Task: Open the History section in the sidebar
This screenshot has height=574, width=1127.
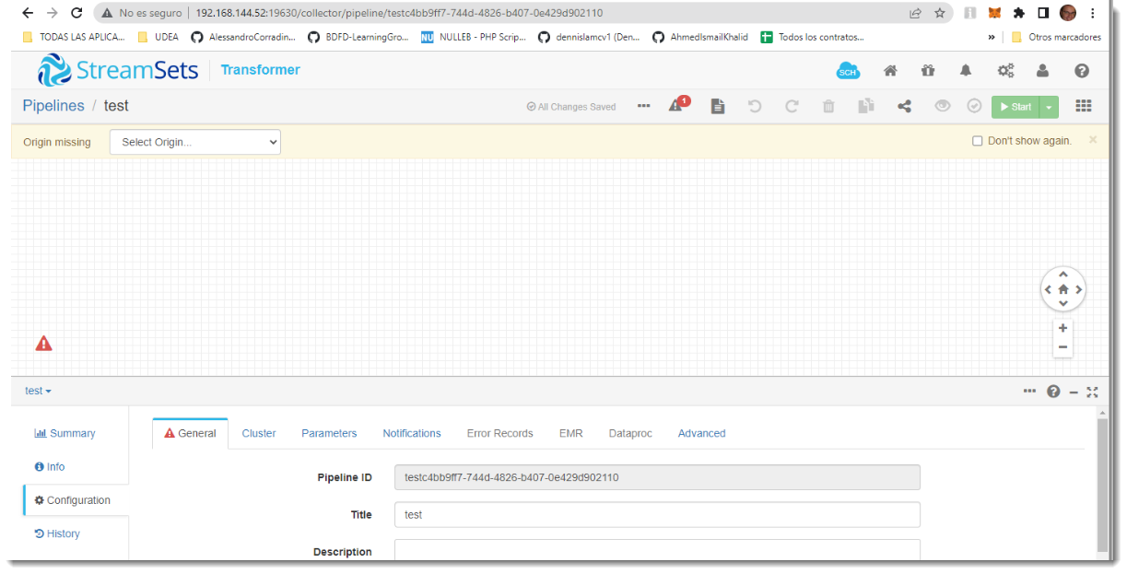Action: coord(56,533)
